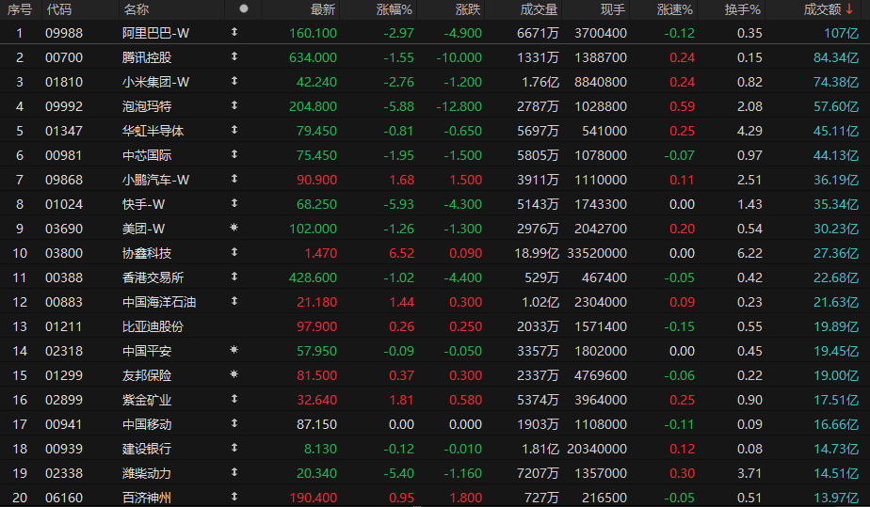Image resolution: width=870 pixels, height=507 pixels.
Task: Select stock code 06160
Action: 64,498
